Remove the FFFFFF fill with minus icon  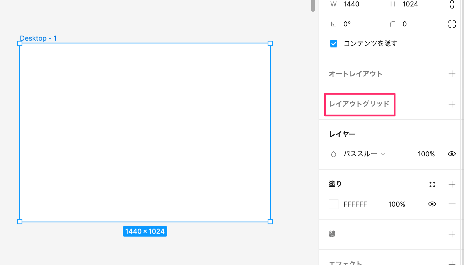coord(452,204)
